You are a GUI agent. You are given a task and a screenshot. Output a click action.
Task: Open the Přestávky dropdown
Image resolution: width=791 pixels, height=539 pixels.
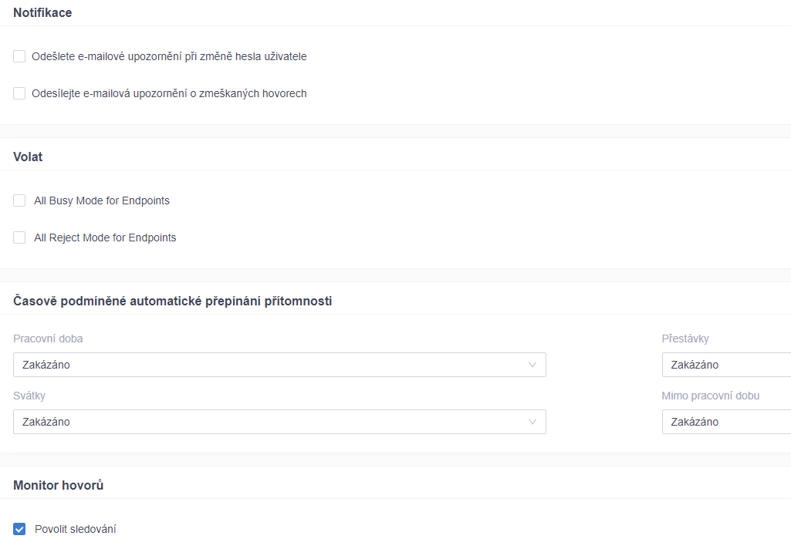726,365
